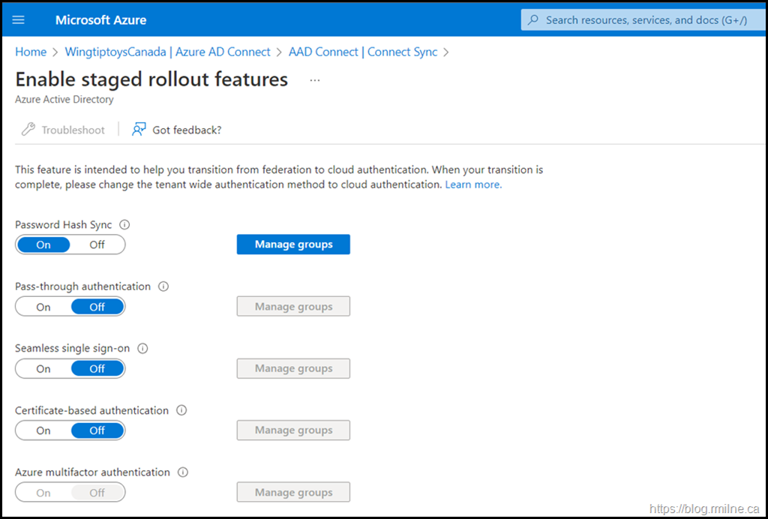Go to Home breadcrumb

[x=31, y=52]
